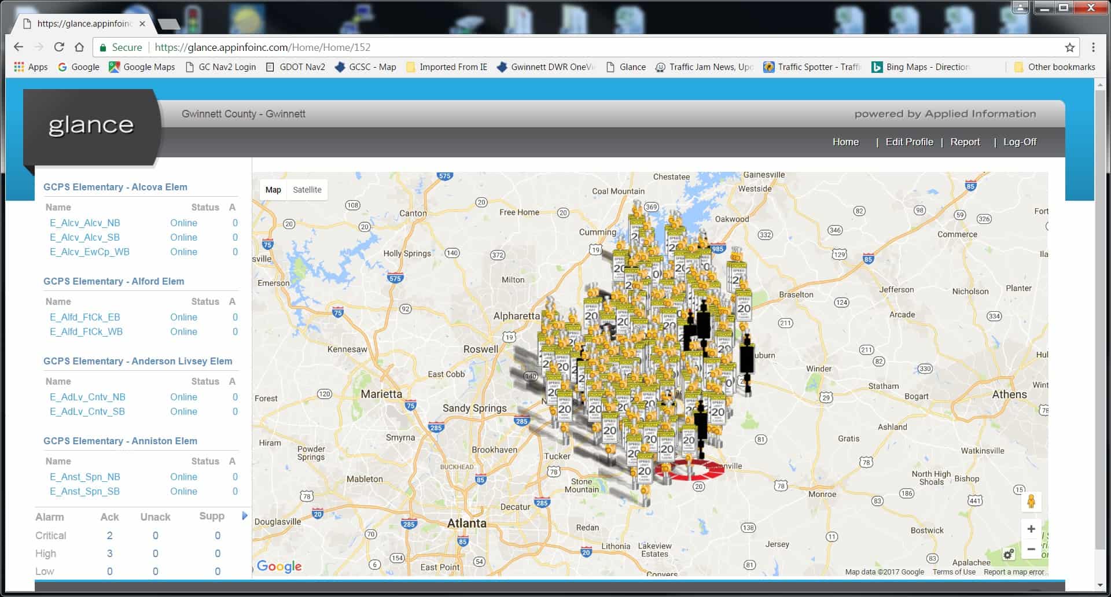Image resolution: width=1111 pixels, height=597 pixels.
Task: Click the glance logo
Action: point(91,126)
